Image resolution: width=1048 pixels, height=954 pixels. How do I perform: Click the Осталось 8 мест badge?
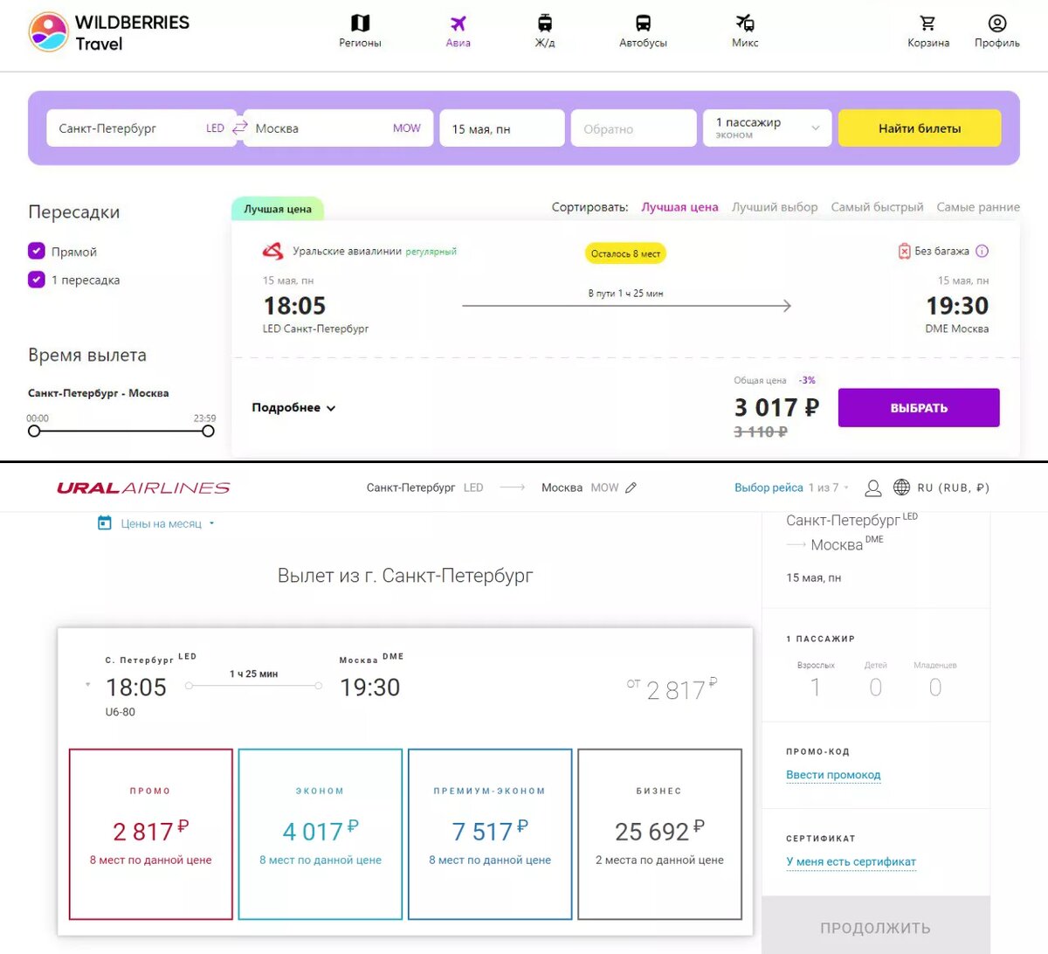625,253
